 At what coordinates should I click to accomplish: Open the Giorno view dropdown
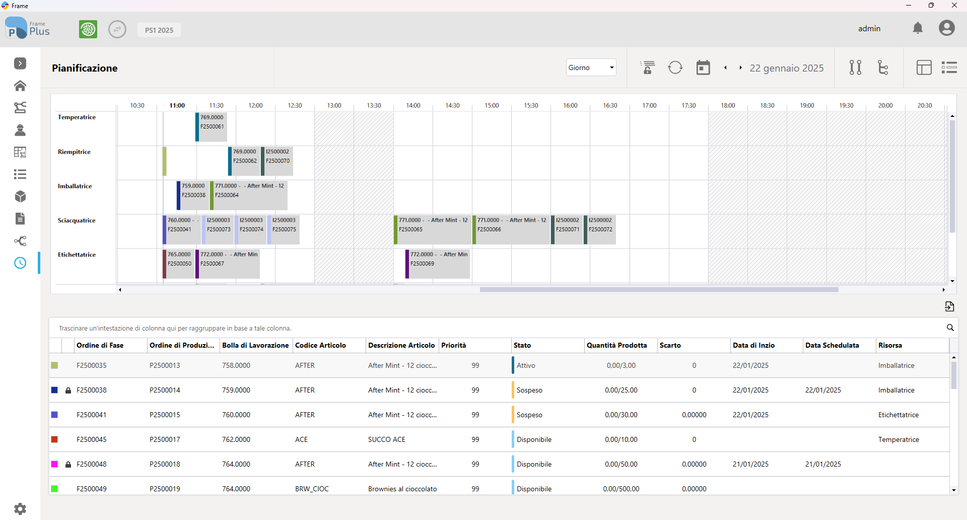591,68
